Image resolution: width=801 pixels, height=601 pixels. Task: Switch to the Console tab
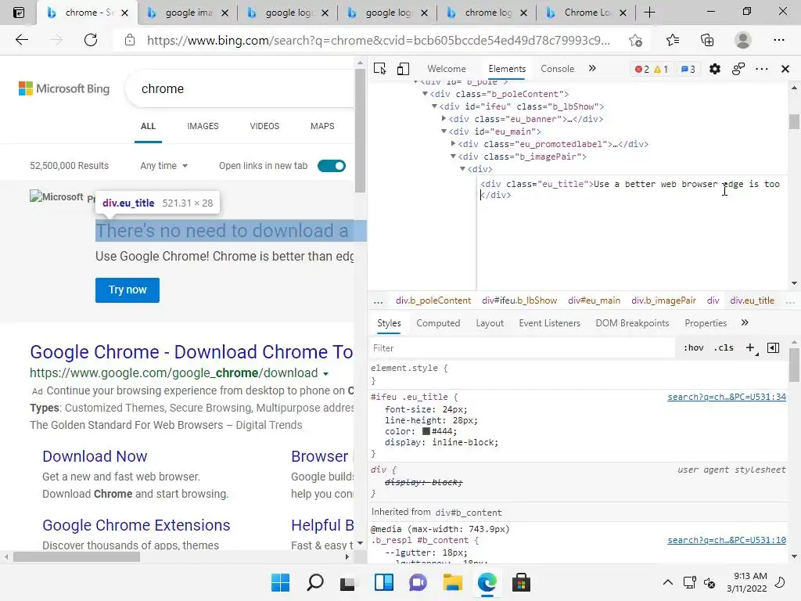pos(557,69)
